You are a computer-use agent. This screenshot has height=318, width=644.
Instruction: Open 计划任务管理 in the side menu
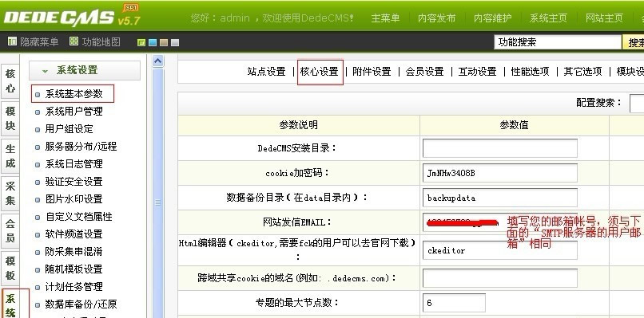(x=74, y=286)
